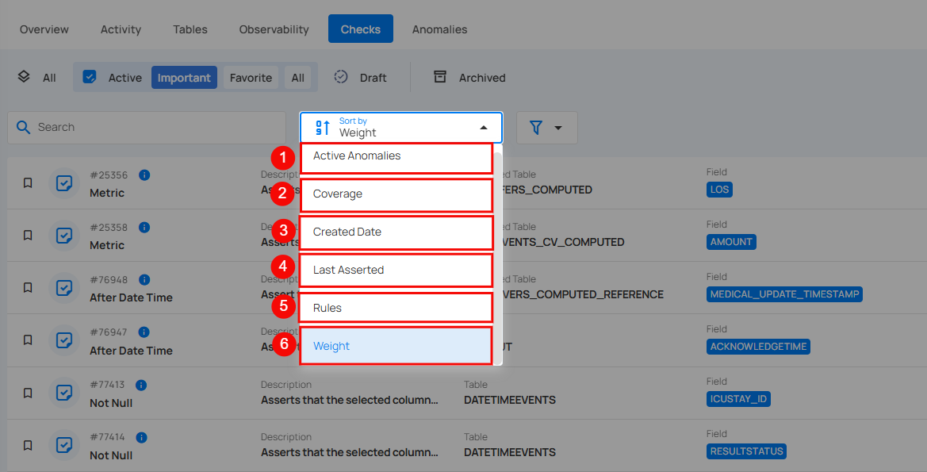Go to the Anomalies tab
Viewport: 927px width, 472px height.
pos(440,29)
